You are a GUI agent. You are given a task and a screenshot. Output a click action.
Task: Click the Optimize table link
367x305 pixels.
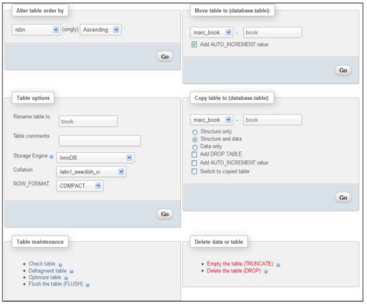tap(45, 278)
